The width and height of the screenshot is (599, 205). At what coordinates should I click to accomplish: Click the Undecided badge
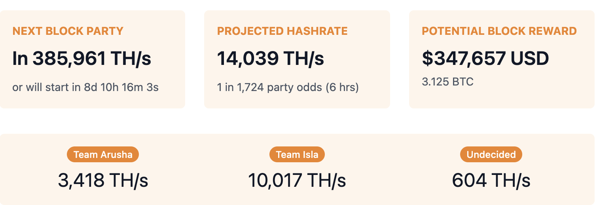click(491, 154)
